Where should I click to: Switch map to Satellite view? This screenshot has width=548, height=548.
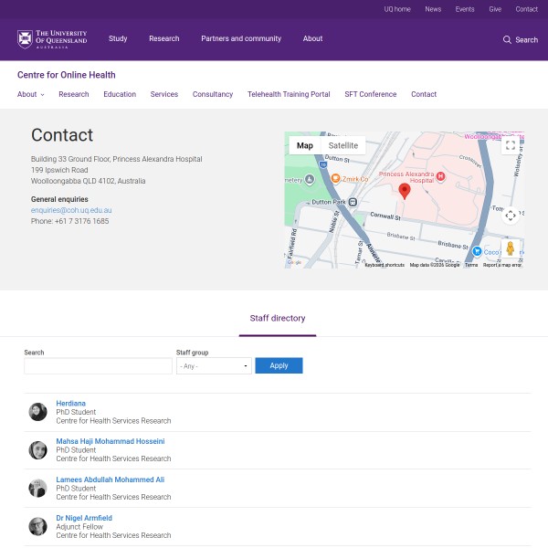point(343,145)
